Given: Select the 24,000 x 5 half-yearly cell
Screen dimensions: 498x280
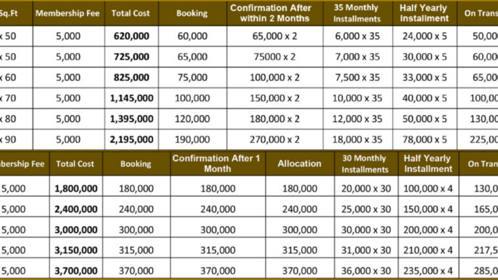Looking at the screenshot, I should pos(424,36).
